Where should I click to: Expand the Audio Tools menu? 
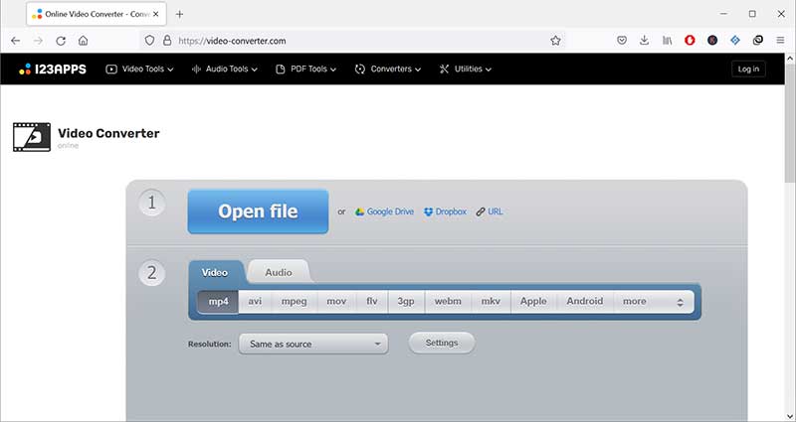224,69
